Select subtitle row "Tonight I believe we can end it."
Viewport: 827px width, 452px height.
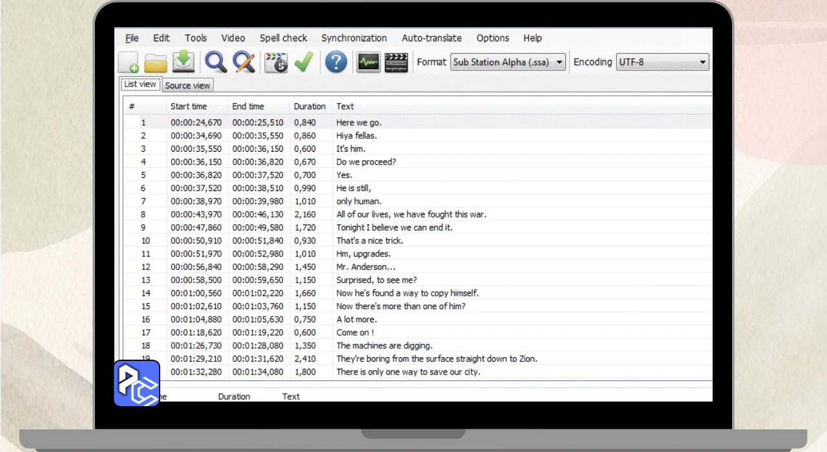tap(394, 227)
